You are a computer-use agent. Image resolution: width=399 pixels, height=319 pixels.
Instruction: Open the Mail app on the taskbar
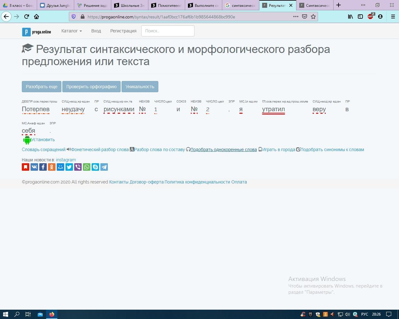point(40,314)
